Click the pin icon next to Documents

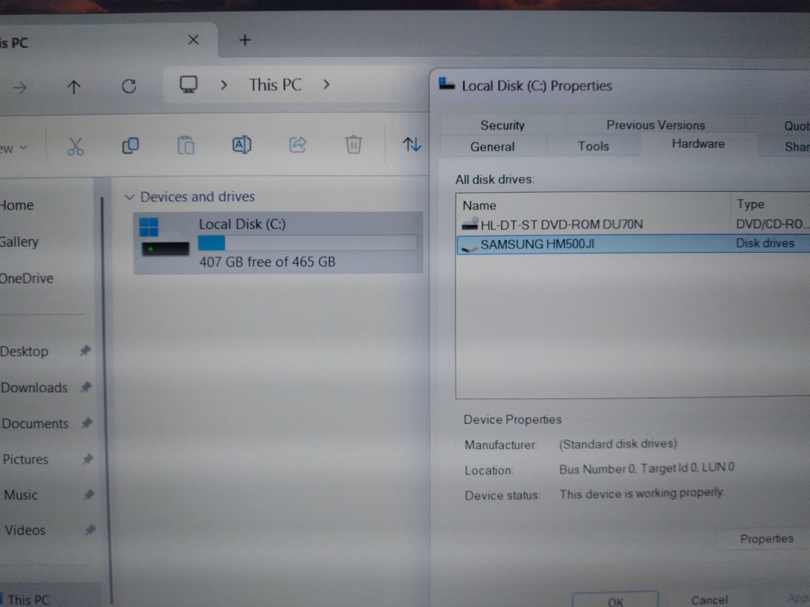coord(87,423)
